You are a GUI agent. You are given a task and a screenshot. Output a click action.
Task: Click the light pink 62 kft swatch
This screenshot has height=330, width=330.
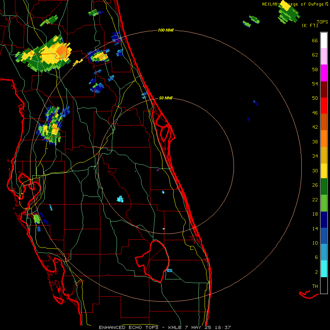pos(324,56)
